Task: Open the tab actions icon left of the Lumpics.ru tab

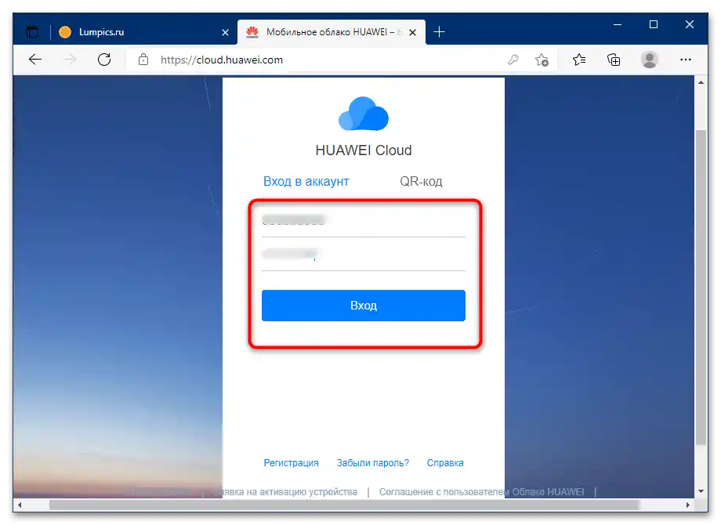Action: (32, 32)
